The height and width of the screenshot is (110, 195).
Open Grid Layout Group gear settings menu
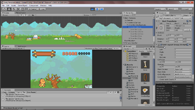(x=190, y=45)
